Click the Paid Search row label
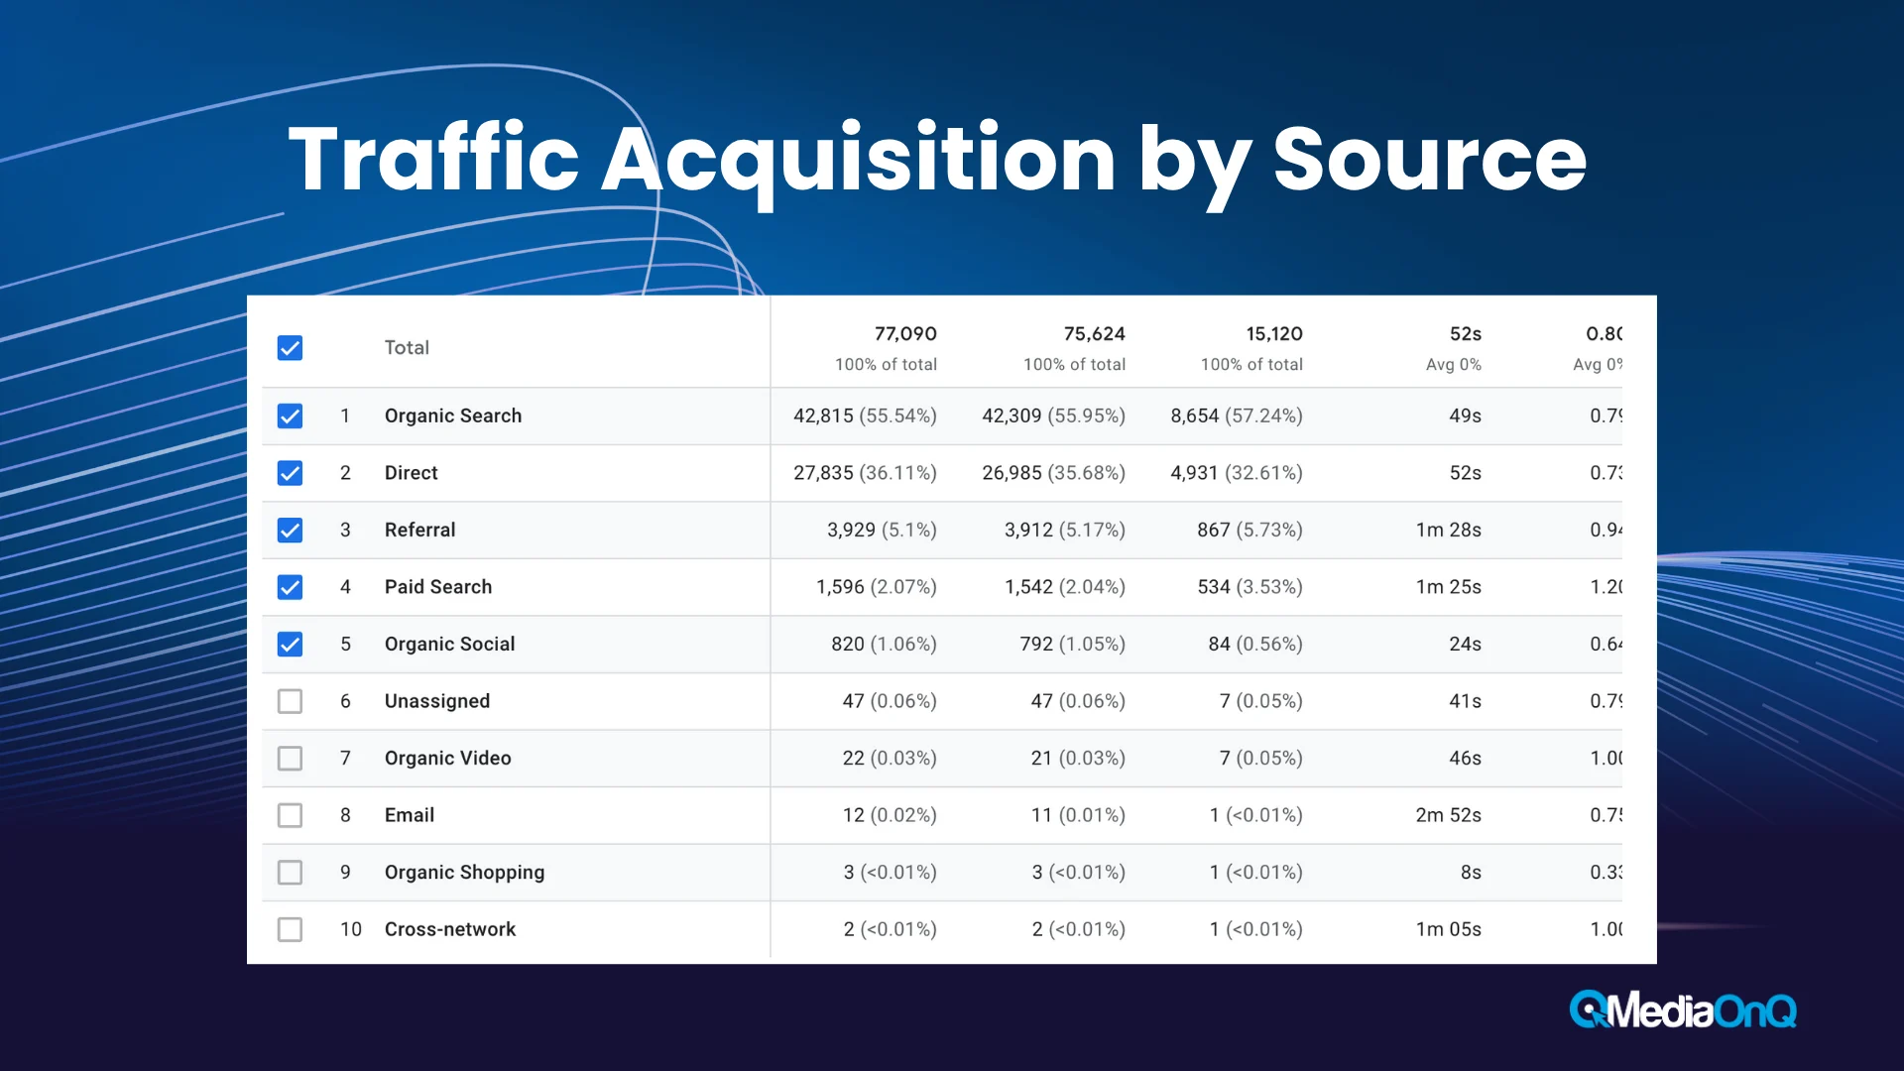The width and height of the screenshot is (1904, 1071). point(437,587)
